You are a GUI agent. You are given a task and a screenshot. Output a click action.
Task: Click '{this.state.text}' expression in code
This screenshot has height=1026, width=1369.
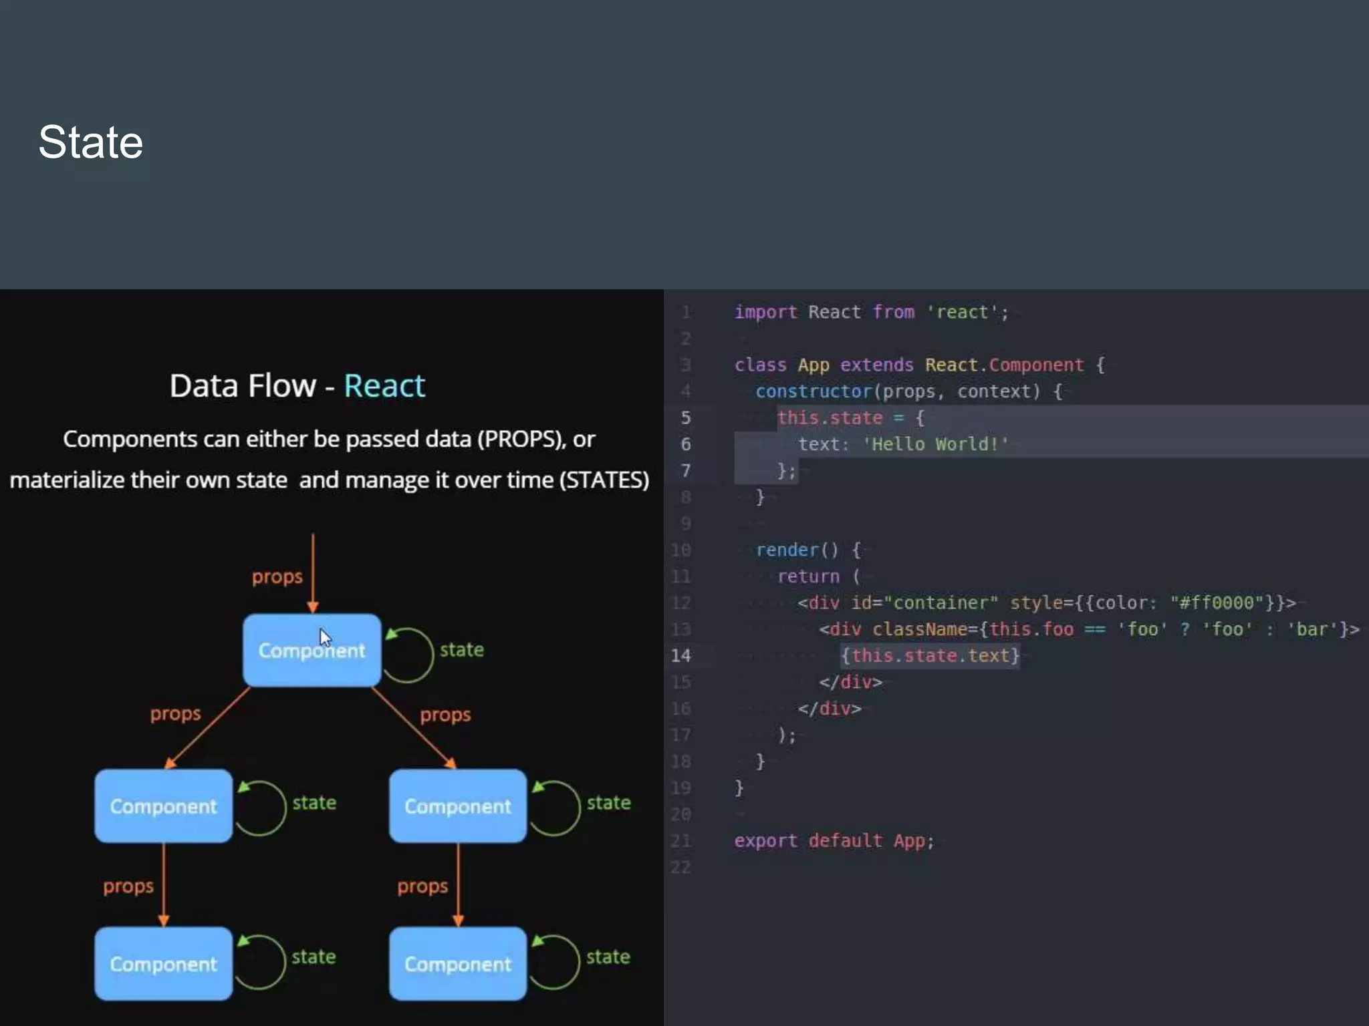point(929,655)
